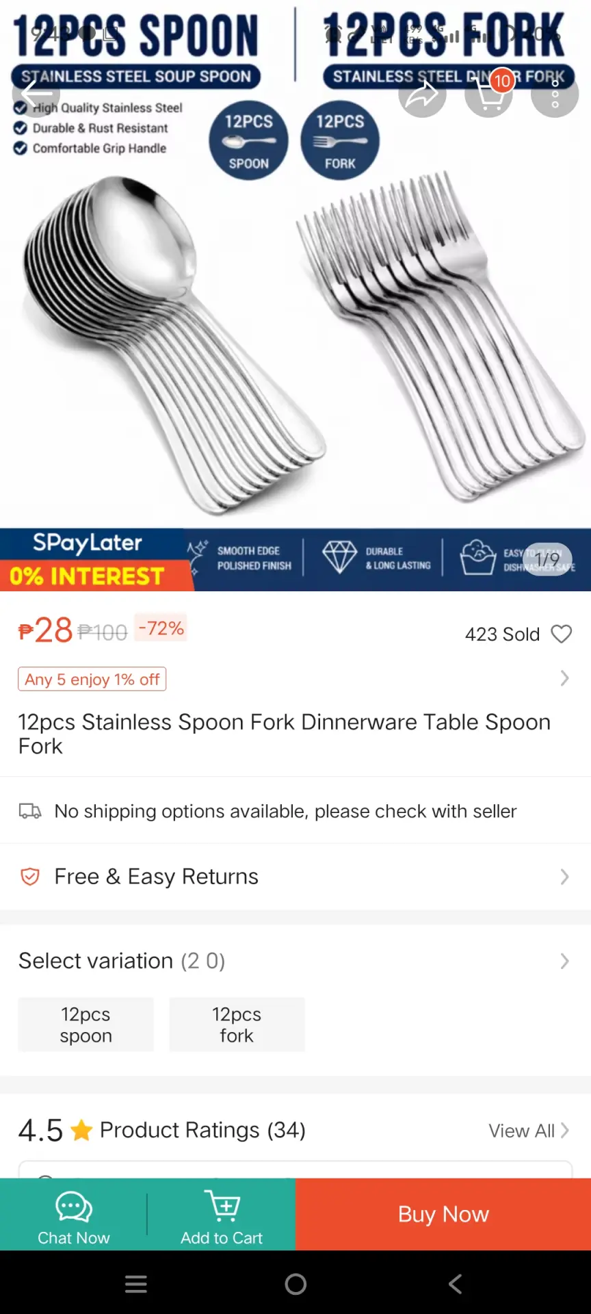
Task: Expand the Any 5 enjoy 1% off promotion chevron
Action: coord(564,678)
